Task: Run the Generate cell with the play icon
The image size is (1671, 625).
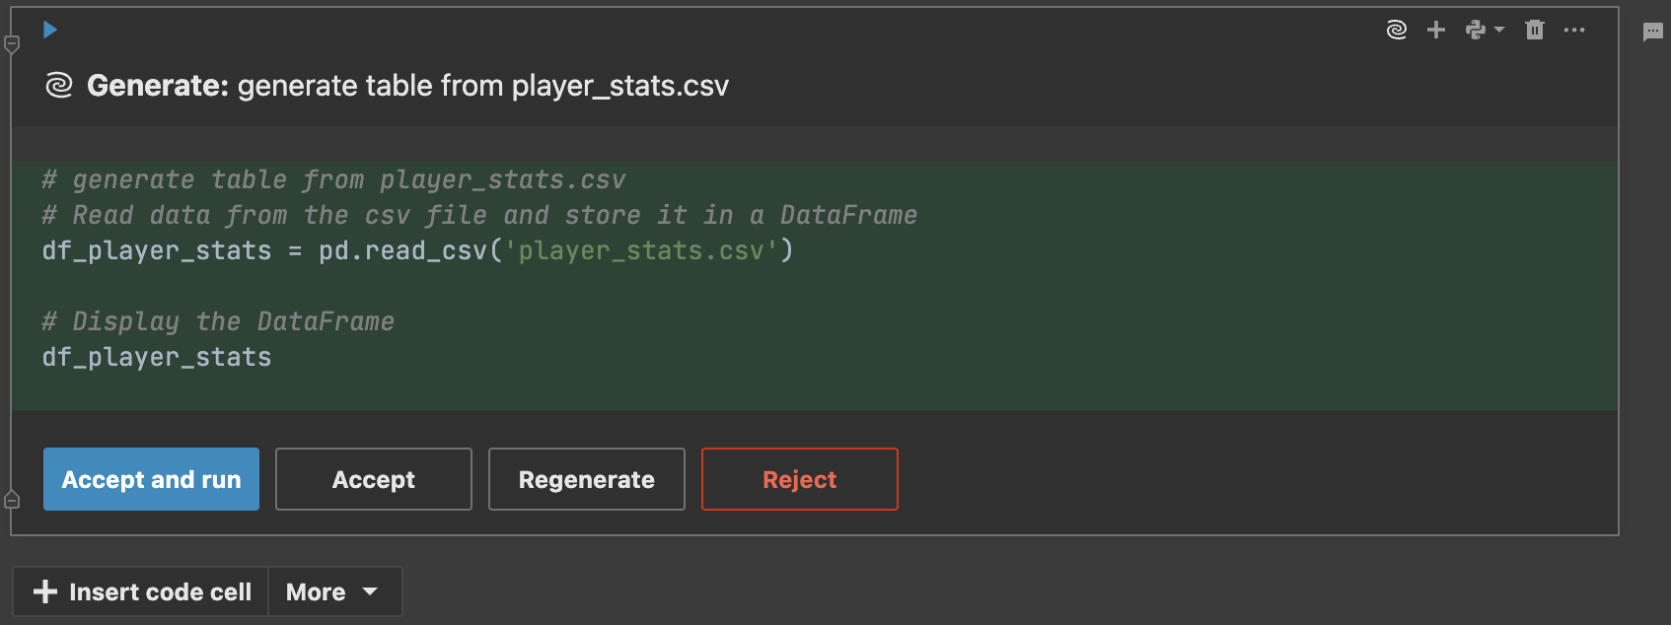Action: 50,30
